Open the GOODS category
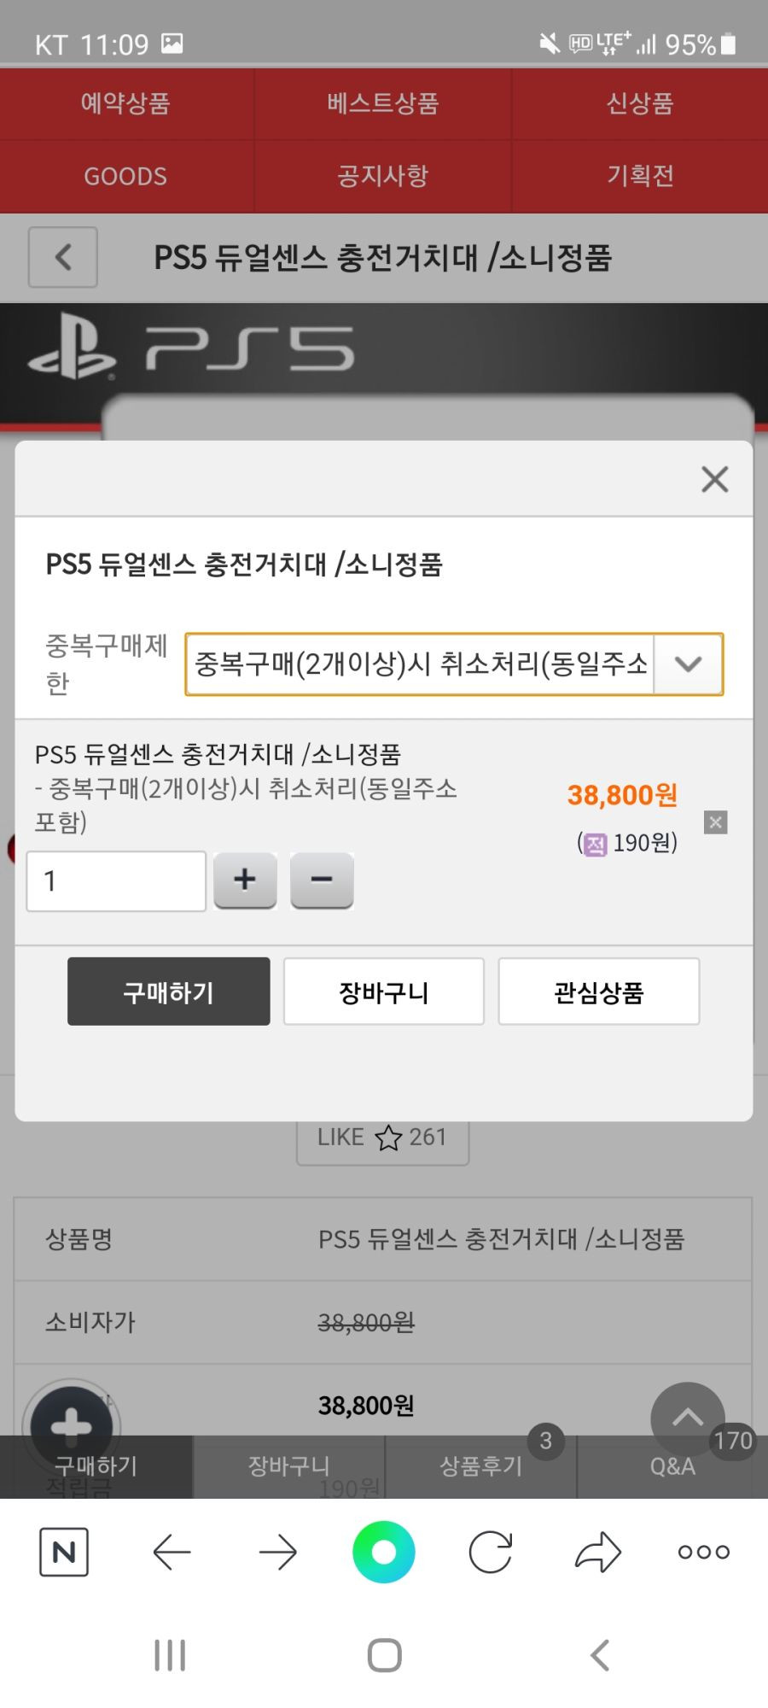This screenshot has height=1708, width=768. tap(126, 176)
